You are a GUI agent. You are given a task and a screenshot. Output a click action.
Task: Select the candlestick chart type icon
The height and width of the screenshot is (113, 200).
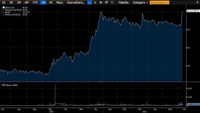tap(101, 2)
